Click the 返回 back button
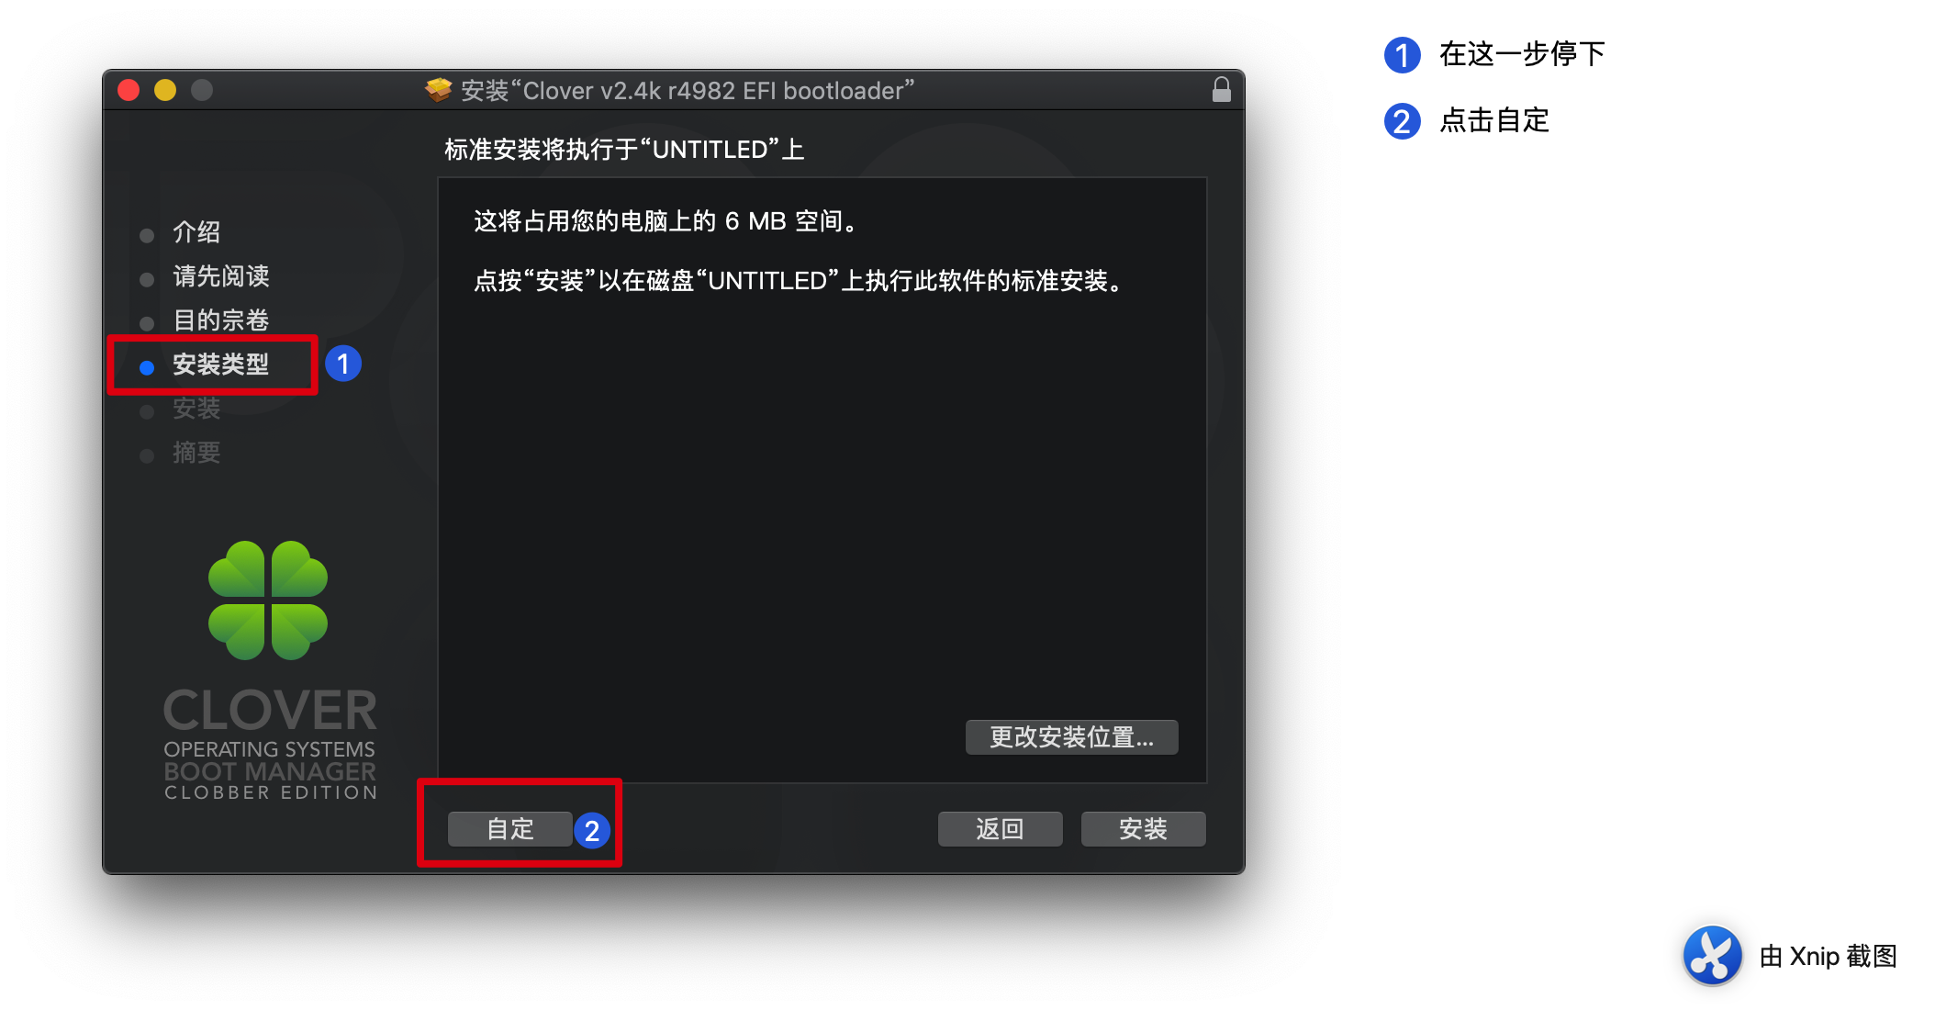The height and width of the screenshot is (1010, 1935). pyautogui.click(x=1000, y=829)
